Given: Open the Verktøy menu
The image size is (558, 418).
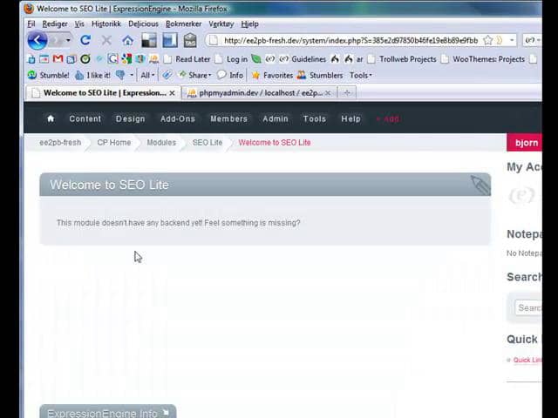Looking at the screenshot, I should [x=221, y=24].
